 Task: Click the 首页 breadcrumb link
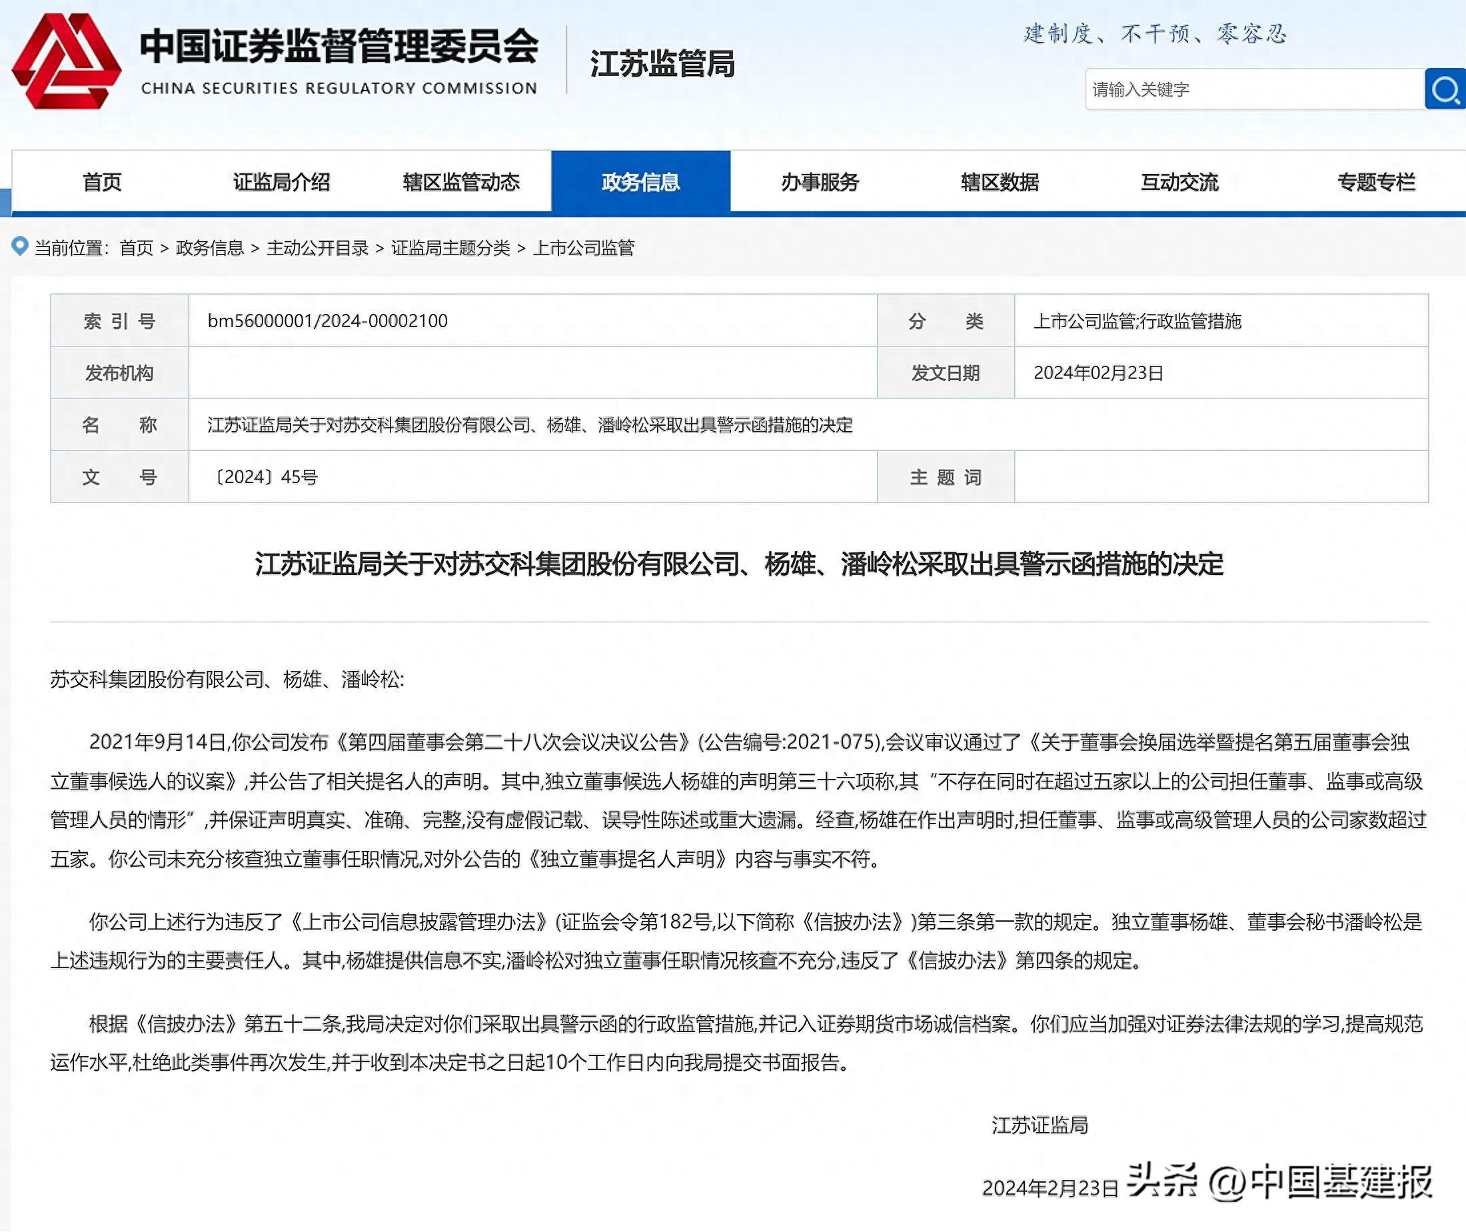136,248
